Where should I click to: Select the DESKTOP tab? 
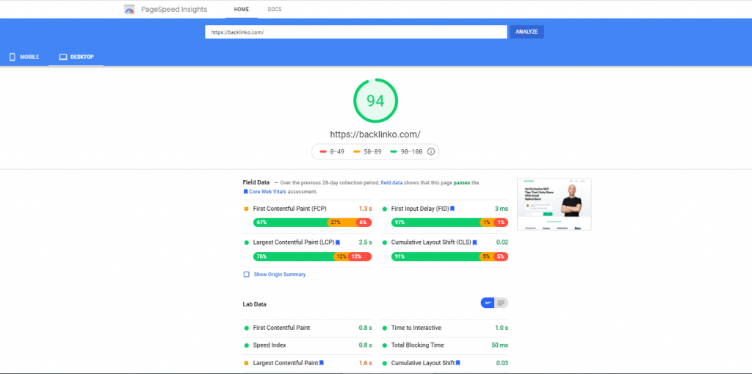click(76, 57)
